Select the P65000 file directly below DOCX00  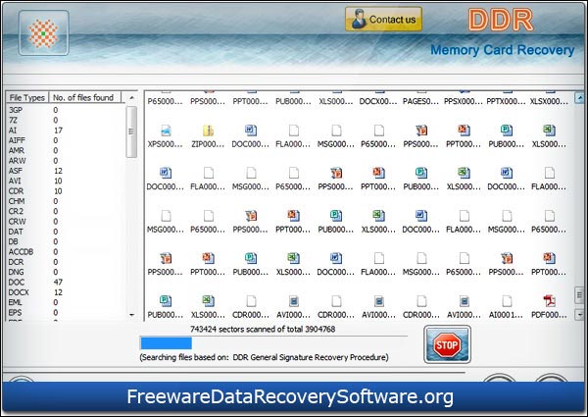(x=378, y=130)
